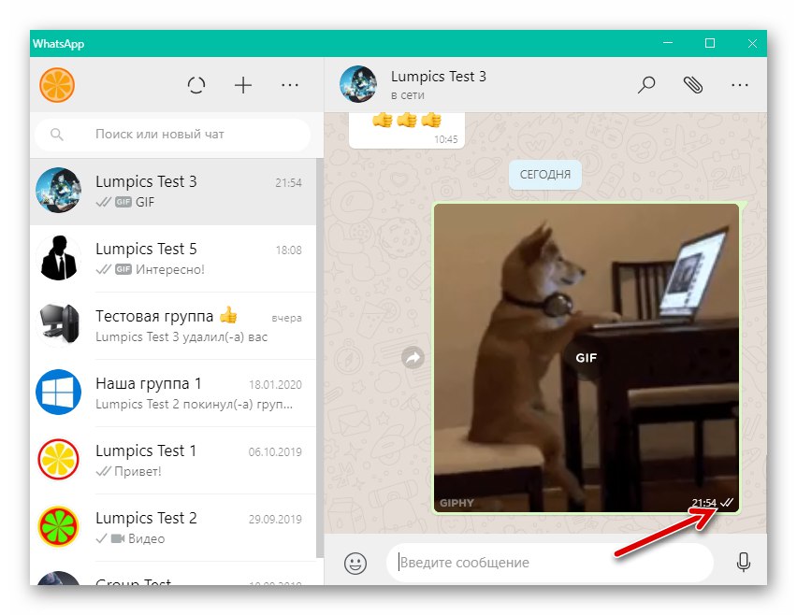Click the Наша группа 1 Windows-logo avatar
The height and width of the screenshot is (615, 797).
point(58,393)
